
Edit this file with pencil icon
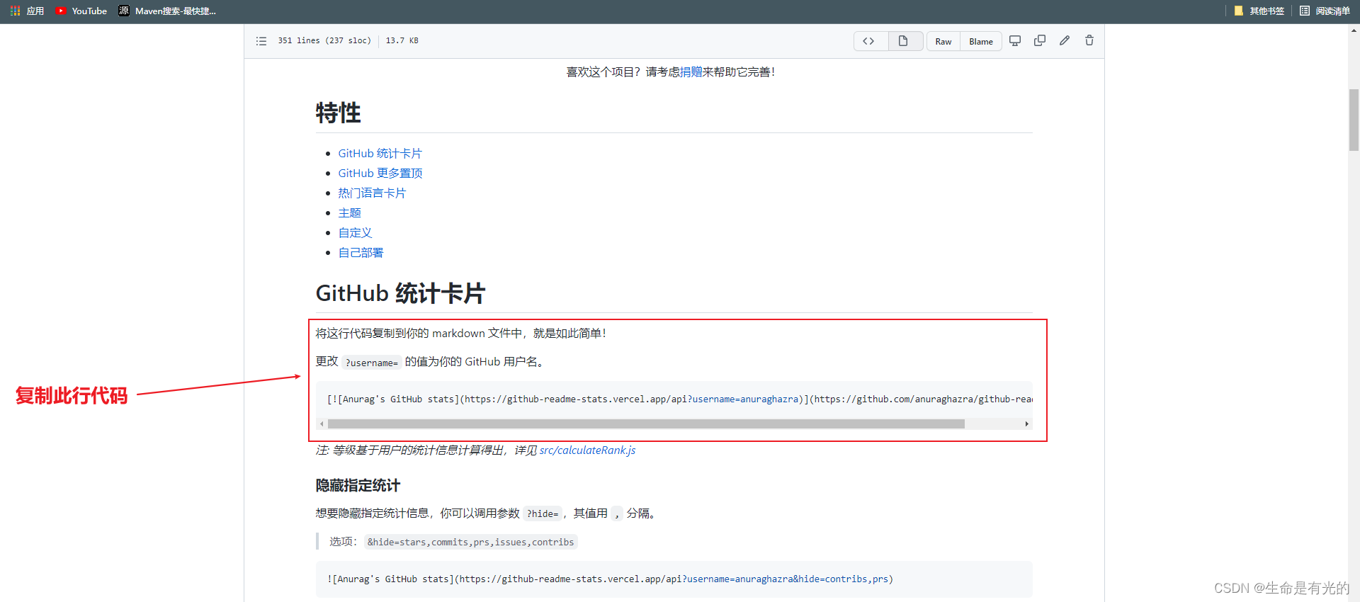click(1065, 41)
